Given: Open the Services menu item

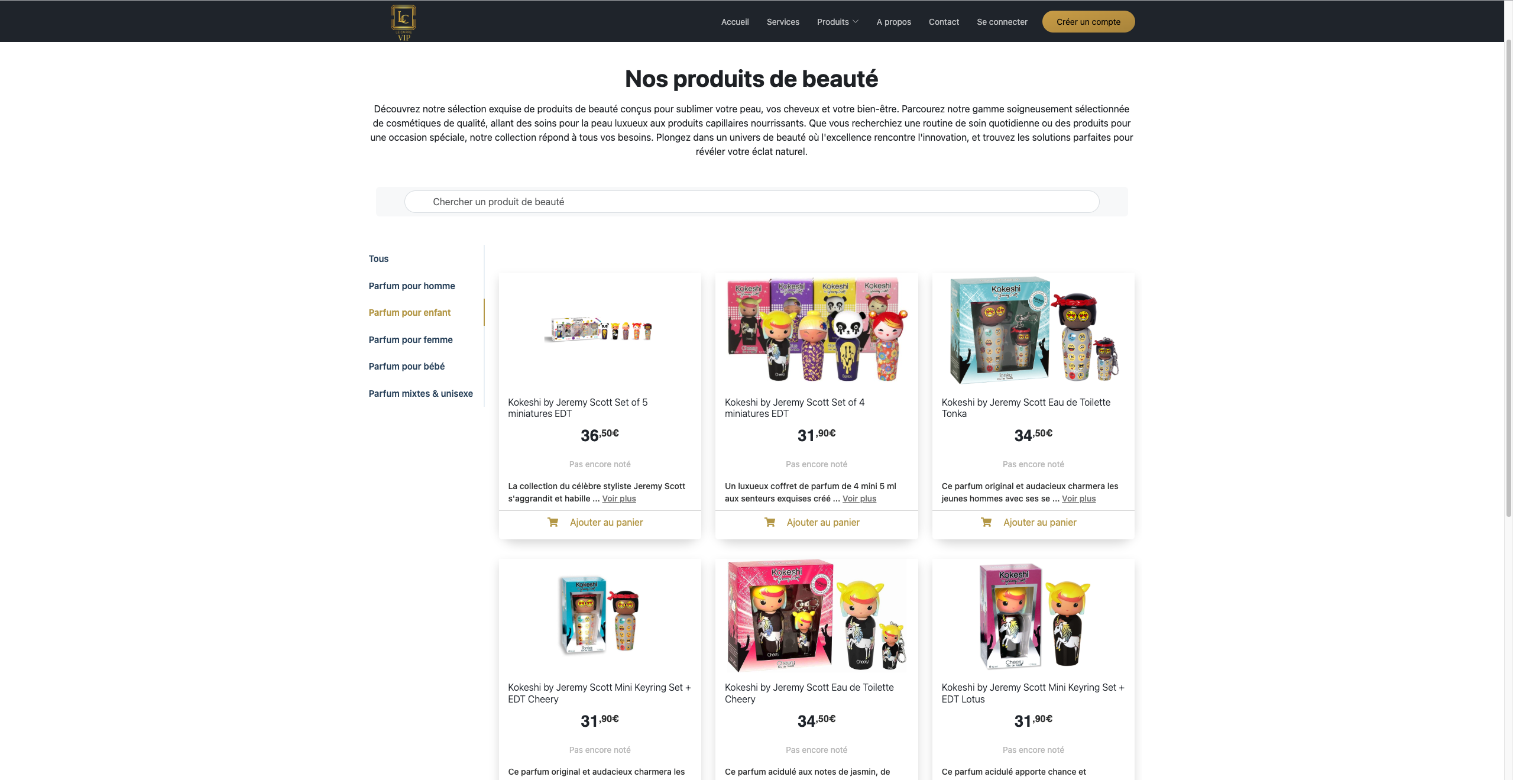Looking at the screenshot, I should [x=783, y=22].
